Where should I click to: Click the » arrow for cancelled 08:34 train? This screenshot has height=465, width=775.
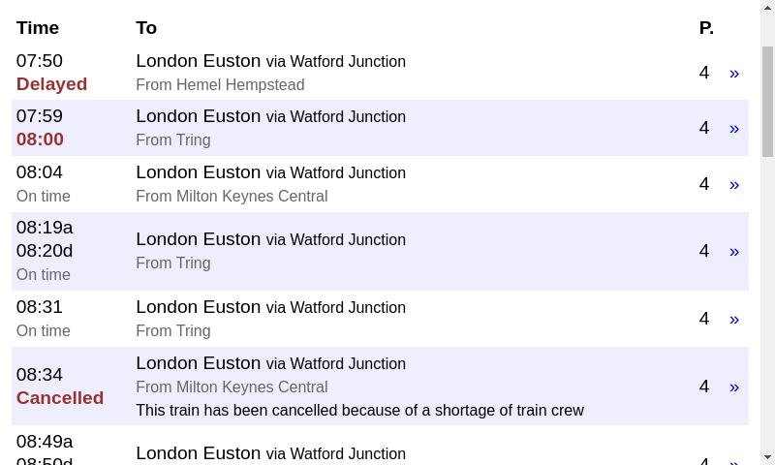coord(733,387)
